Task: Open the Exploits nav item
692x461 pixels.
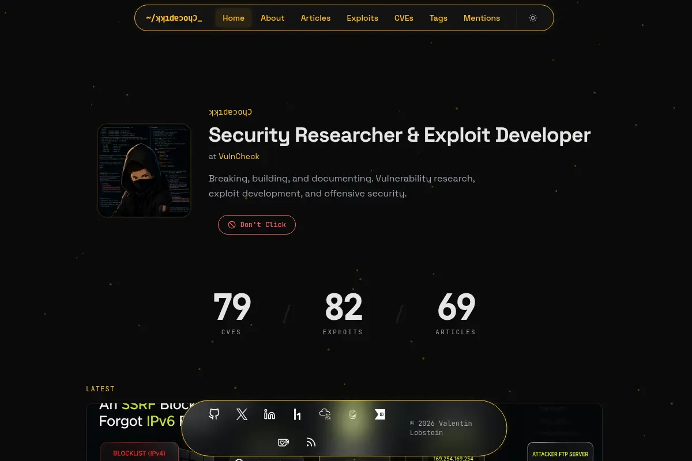Action: [x=363, y=18]
